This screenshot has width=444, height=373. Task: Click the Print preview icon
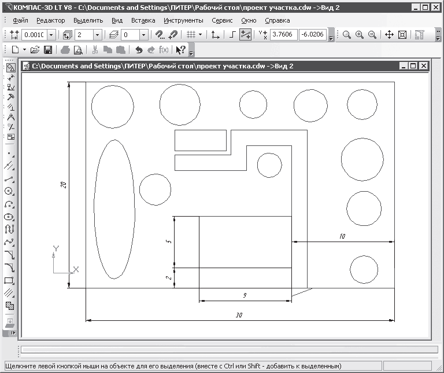tap(77, 50)
